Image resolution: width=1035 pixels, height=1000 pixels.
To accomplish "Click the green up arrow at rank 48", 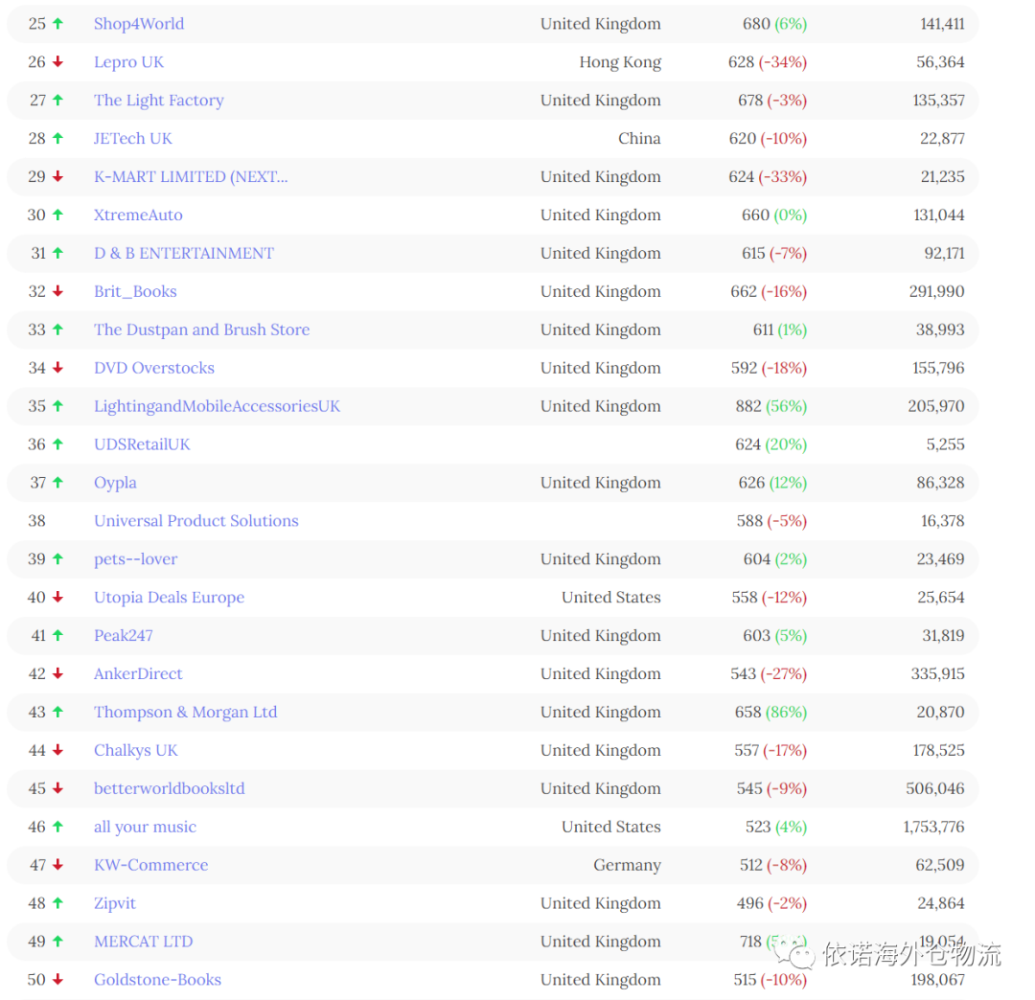I will (x=58, y=903).
